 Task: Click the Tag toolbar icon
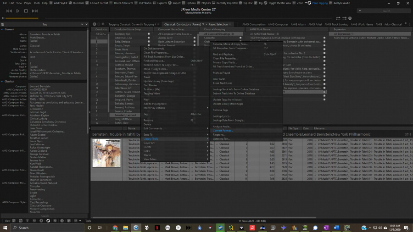click(256, 3)
